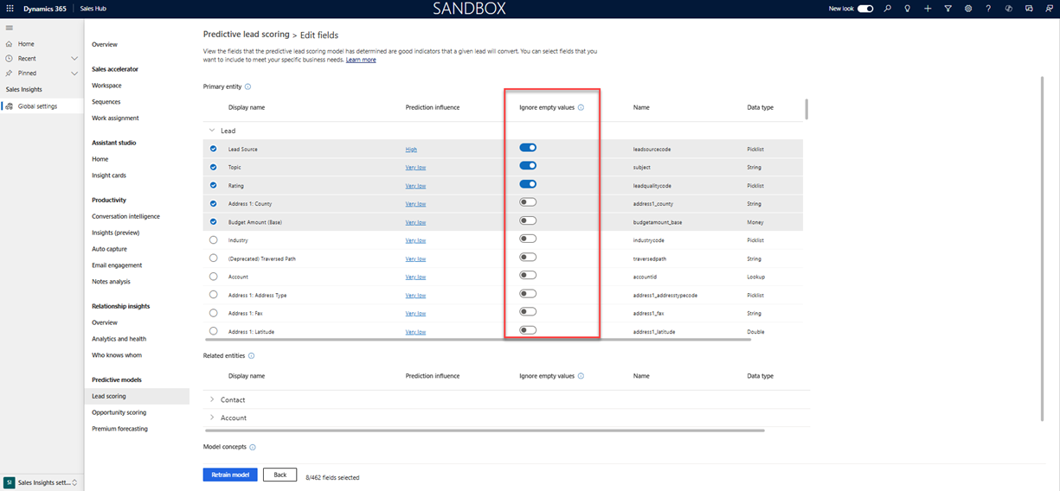Select Opportunity scoring under Predictive models
The image size is (1060, 491).
(119, 412)
